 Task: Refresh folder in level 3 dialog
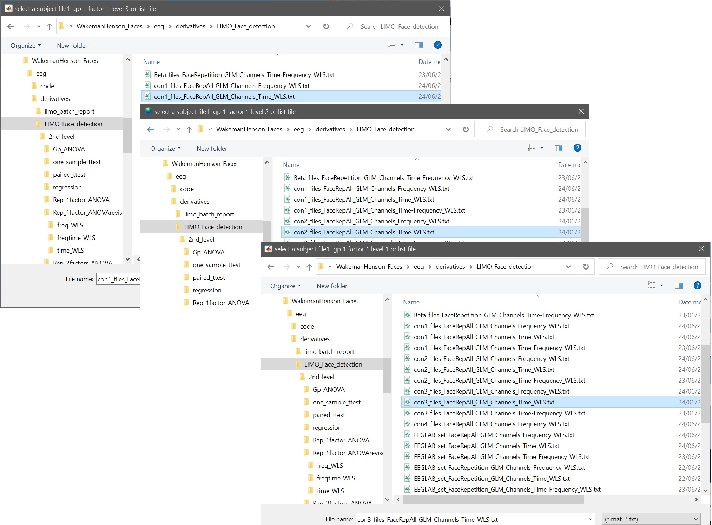tap(326, 26)
